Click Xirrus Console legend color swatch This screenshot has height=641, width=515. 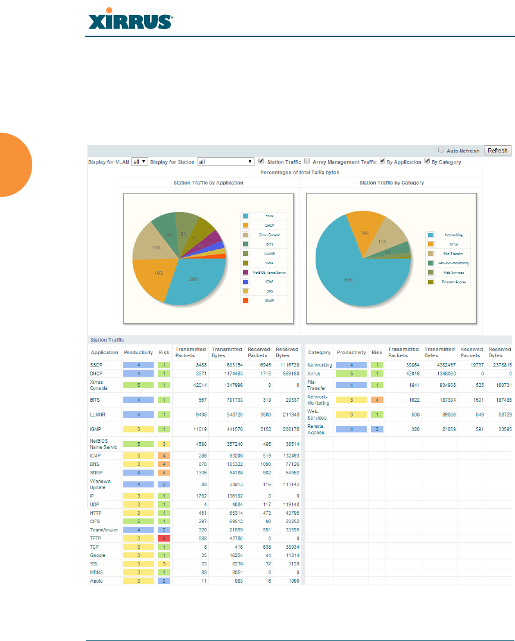(245, 234)
